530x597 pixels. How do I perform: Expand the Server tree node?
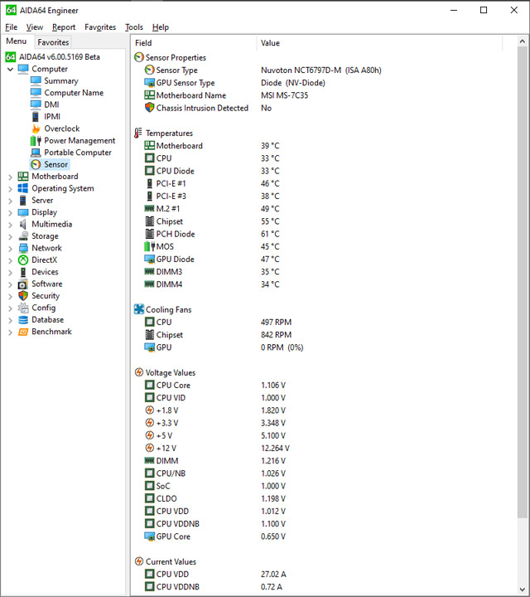[10, 201]
